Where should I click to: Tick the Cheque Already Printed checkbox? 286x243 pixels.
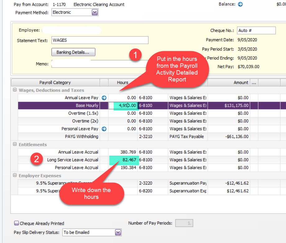tap(16, 223)
